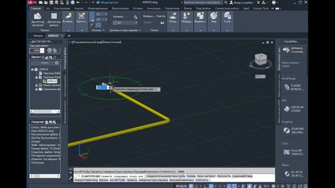
Task: Click the CAP BV 40 component in the palette
Action: (294, 109)
